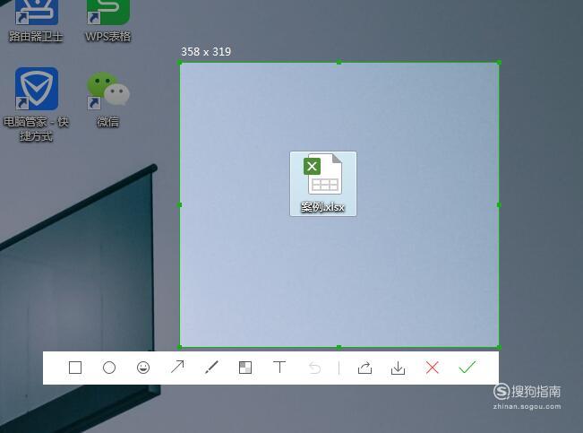Viewport: 583px width, 433px height.
Task: Select the text annotation tool
Action: [279, 367]
